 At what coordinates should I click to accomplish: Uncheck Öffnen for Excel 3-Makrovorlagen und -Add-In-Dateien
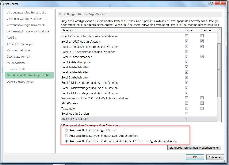[187, 88]
